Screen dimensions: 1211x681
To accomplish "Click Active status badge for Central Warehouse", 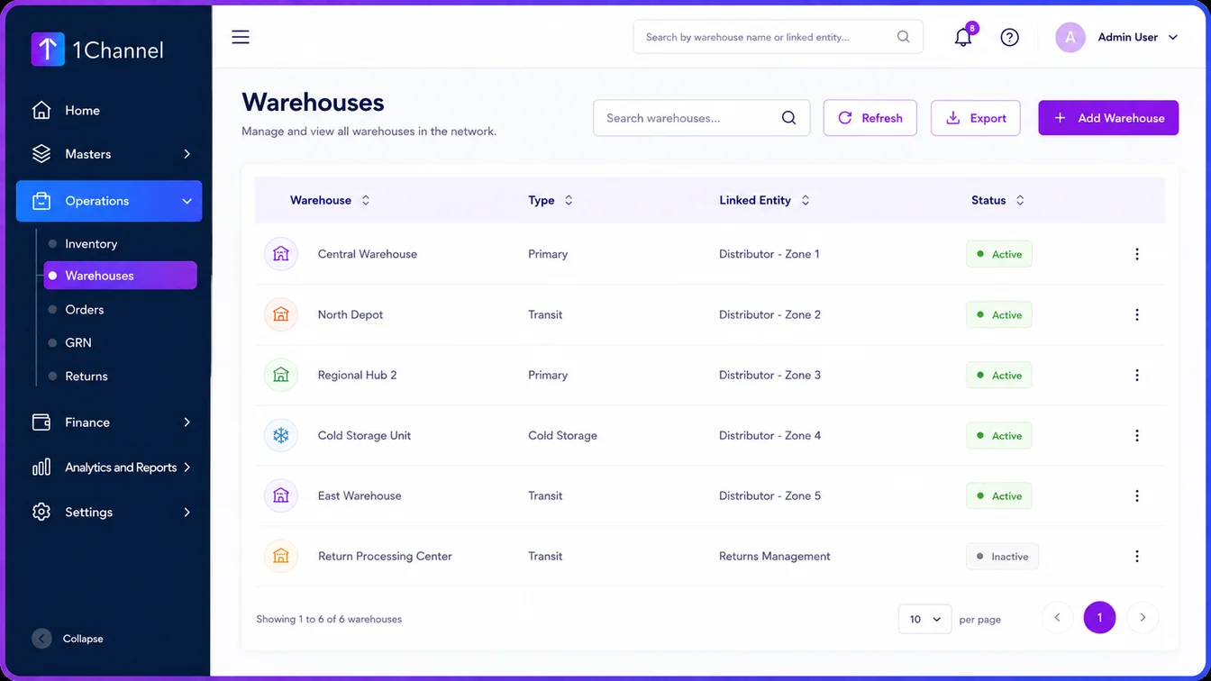I will click(x=999, y=254).
